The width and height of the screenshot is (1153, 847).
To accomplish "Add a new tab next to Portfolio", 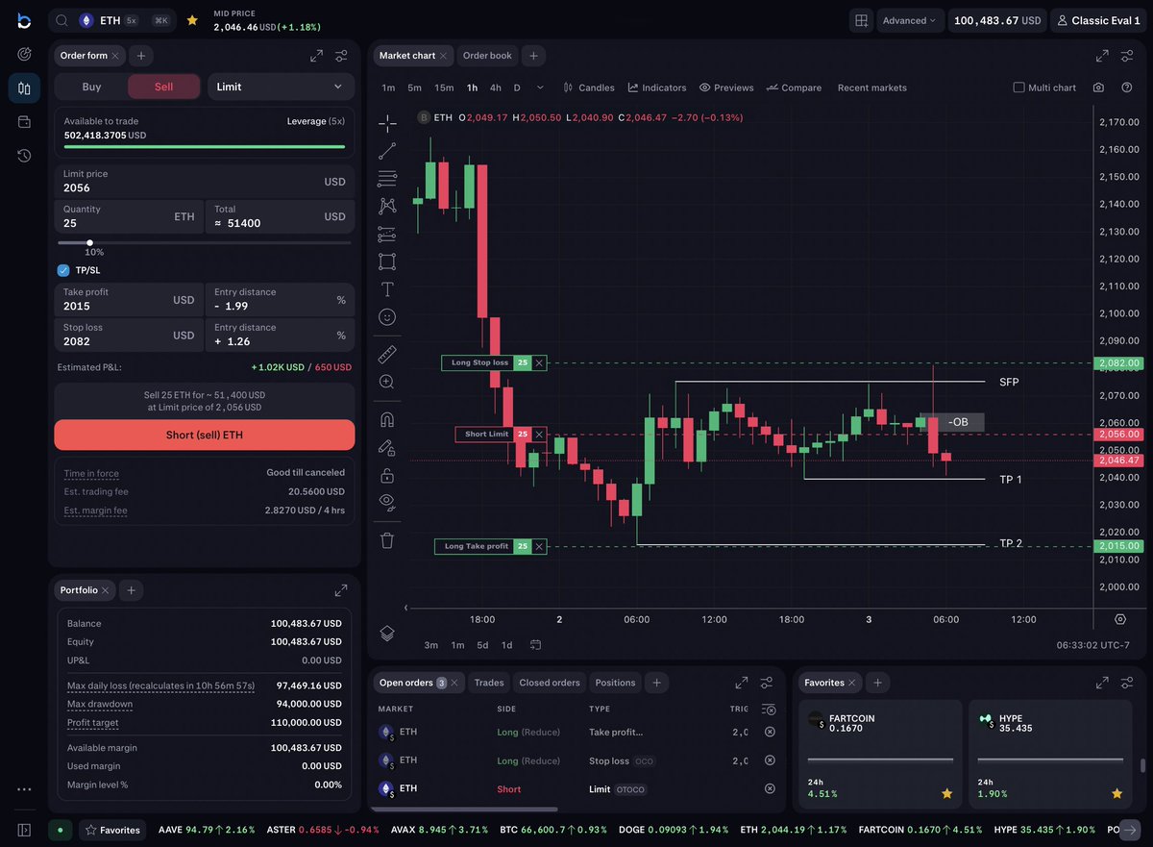I will [132, 589].
